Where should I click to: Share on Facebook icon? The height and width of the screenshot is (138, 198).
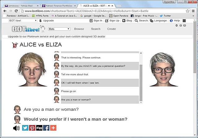click(x=46, y=128)
